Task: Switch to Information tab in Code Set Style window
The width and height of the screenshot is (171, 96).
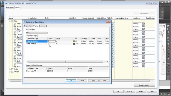Action: point(10,7)
